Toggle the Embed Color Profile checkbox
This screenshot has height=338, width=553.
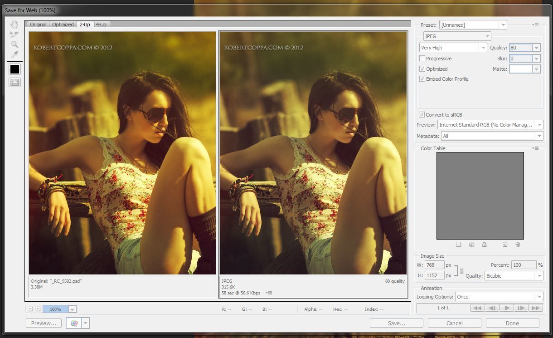422,79
